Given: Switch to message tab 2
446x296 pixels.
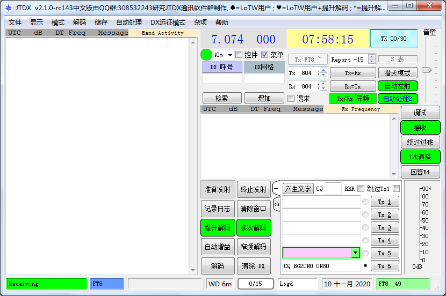Looking at the screenshot, I should [x=277, y=204].
